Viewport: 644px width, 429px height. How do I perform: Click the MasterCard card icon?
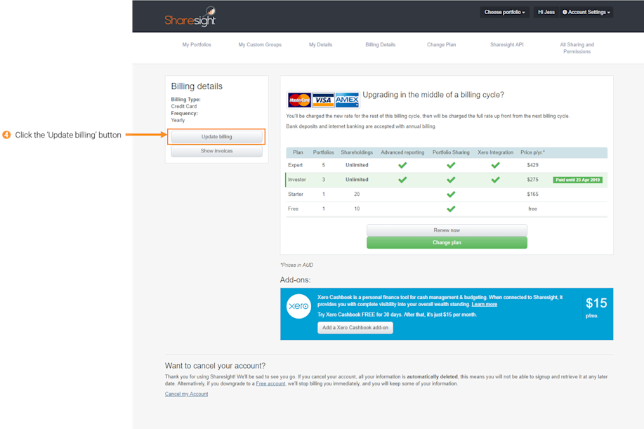(x=299, y=100)
